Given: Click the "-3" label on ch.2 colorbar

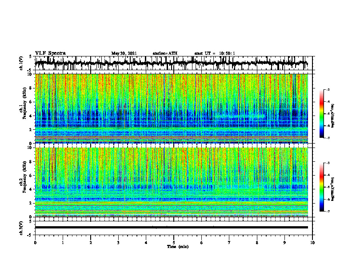Looking at the screenshot, I should (x=328, y=163).
